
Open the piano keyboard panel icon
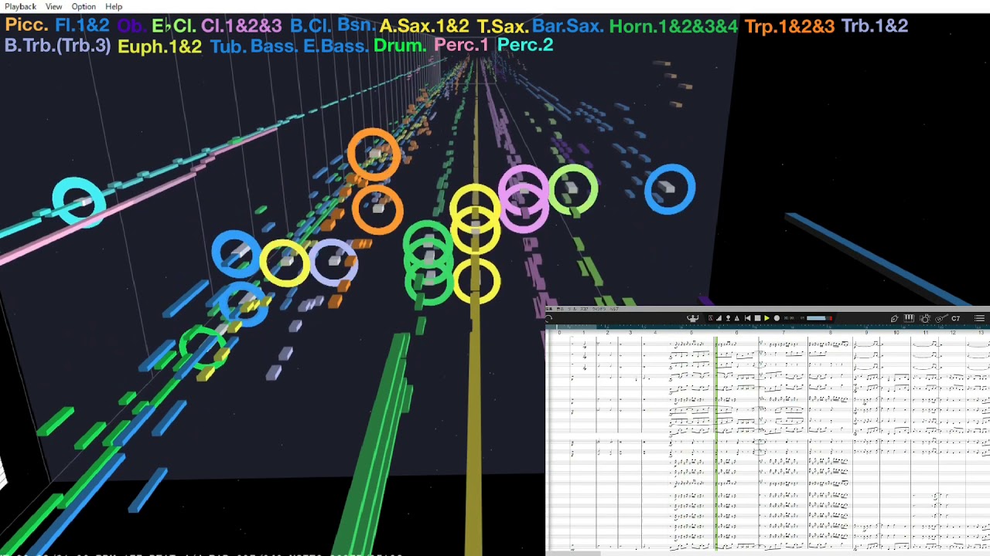(x=909, y=318)
